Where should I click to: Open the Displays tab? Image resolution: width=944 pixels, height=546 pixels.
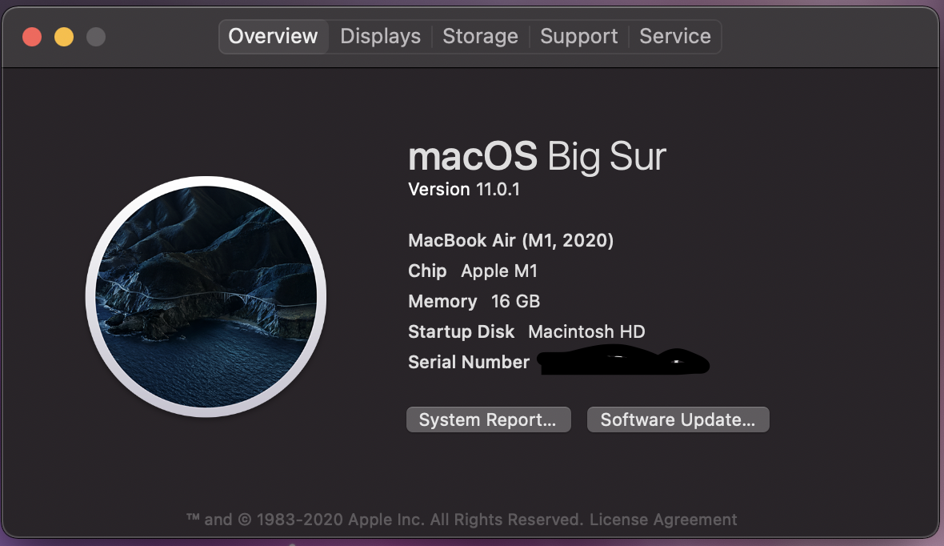[380, 37]
